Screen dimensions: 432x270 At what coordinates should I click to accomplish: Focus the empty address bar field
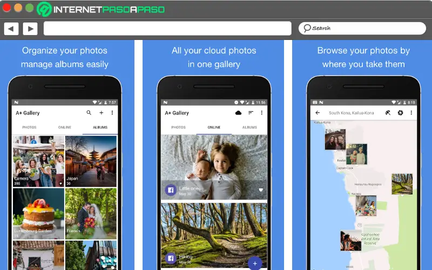pos(167,29)
